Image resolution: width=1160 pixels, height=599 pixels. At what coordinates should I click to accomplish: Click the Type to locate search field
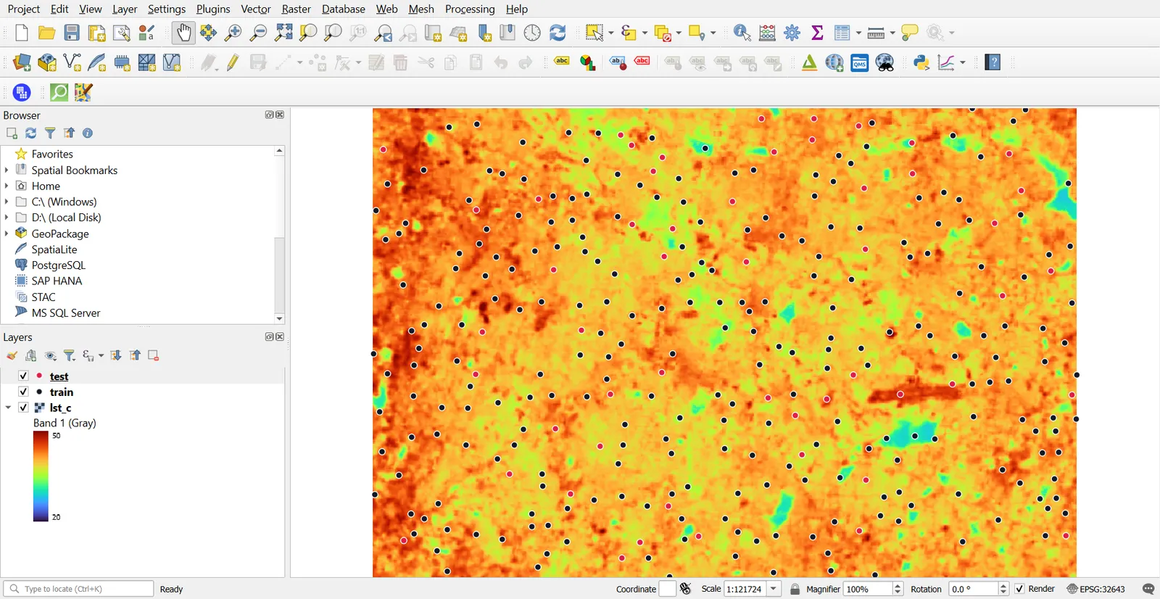(x=78, y=589)
